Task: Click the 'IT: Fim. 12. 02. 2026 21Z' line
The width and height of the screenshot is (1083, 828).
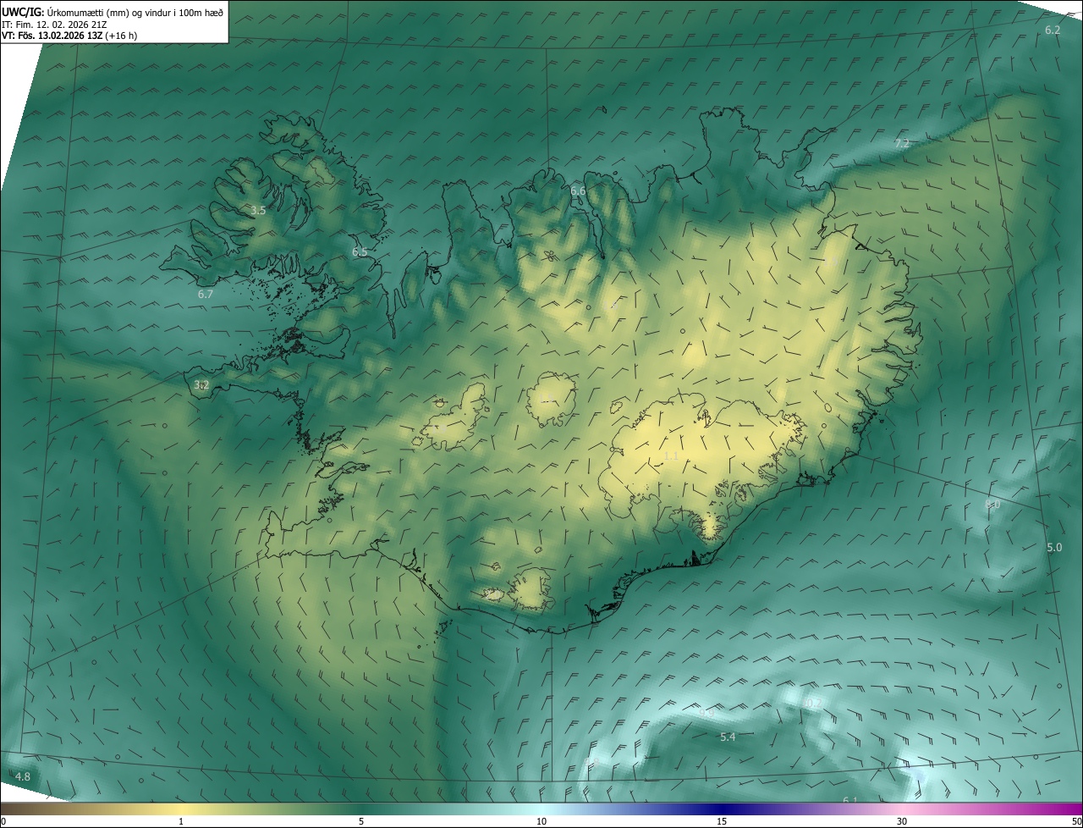Action: pos(54,25)
